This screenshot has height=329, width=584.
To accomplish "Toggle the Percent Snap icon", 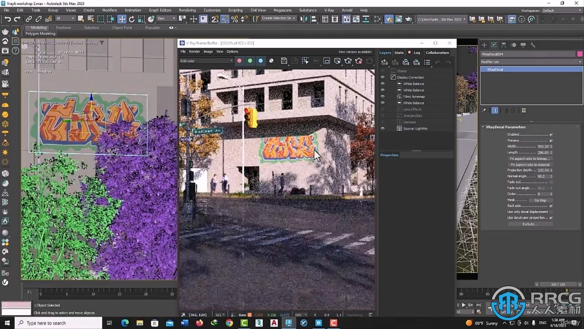I will tap(235, 19).
